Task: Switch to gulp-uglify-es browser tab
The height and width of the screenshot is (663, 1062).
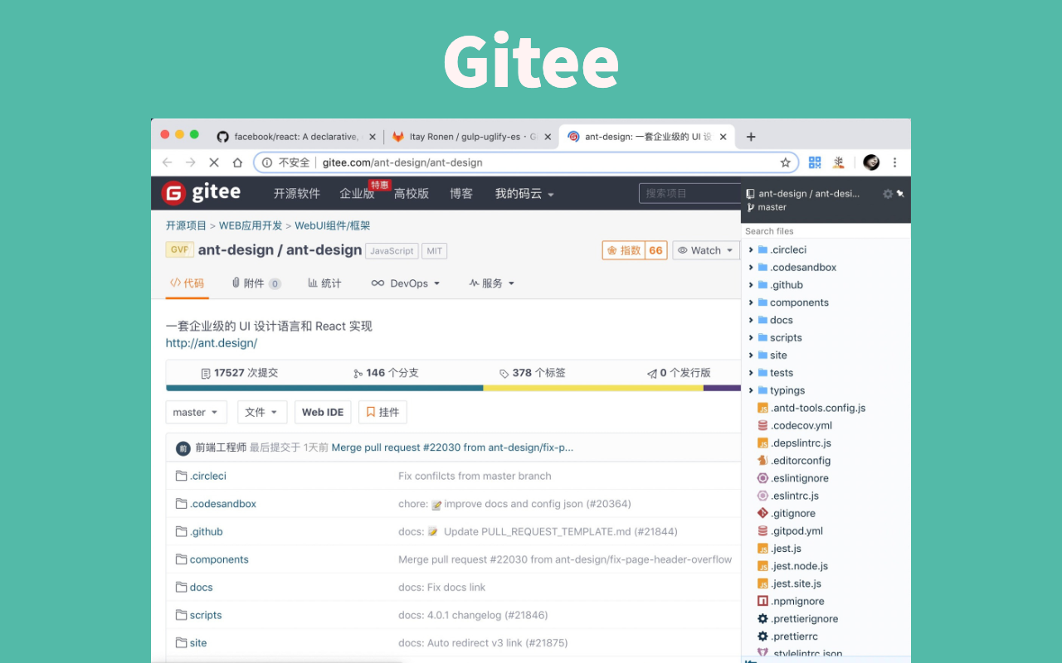Action: coord(472,137)
